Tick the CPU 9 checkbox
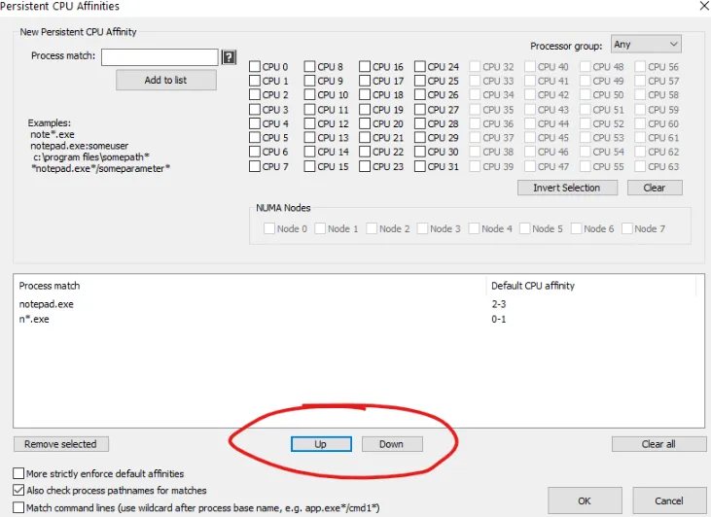711x517 pixels. (309, 81)
